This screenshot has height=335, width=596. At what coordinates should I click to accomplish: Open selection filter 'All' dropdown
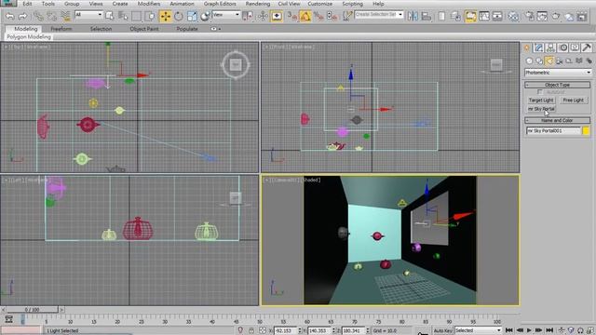coord(89,15)
